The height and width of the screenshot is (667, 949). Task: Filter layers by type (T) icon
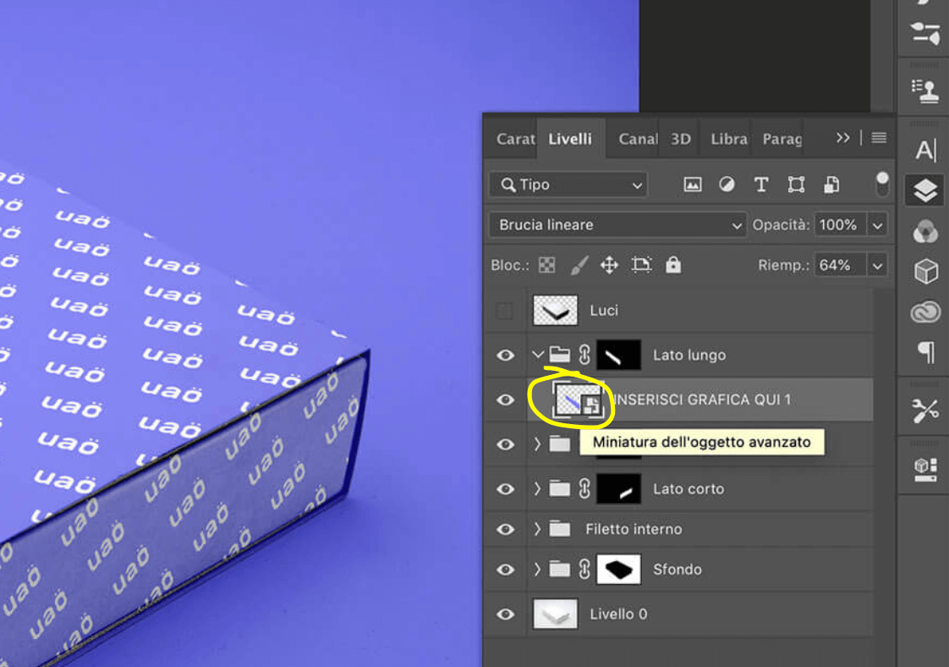[760, 185]
